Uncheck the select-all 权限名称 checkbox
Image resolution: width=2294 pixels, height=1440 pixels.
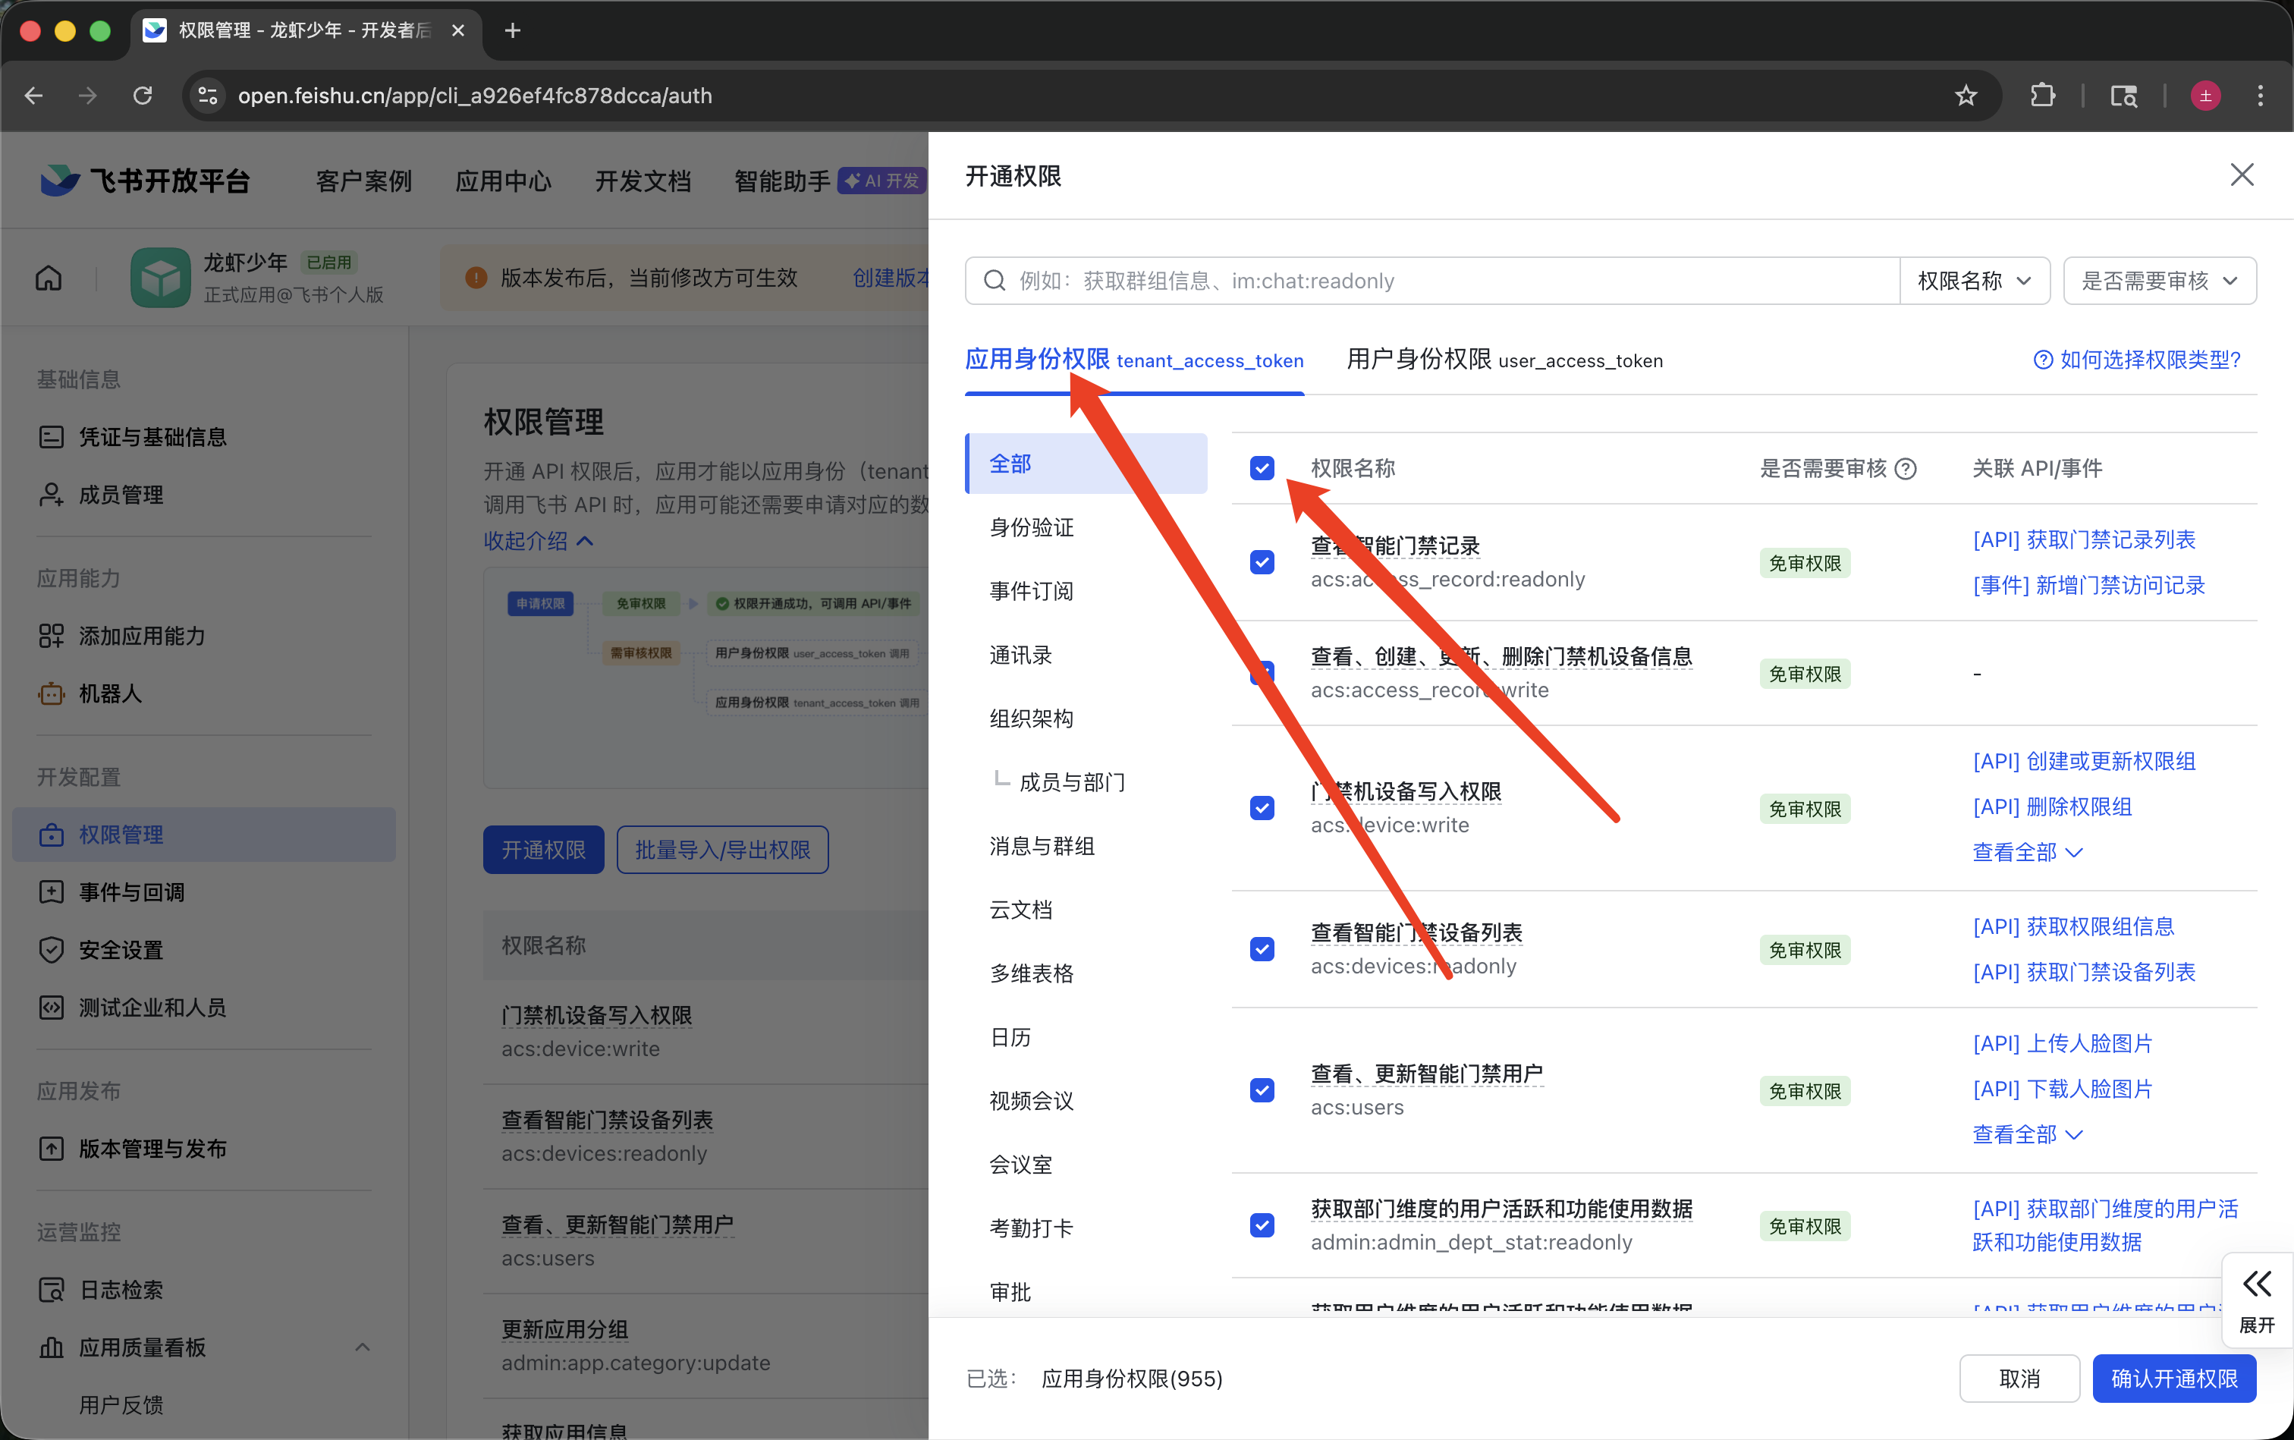1262,467
